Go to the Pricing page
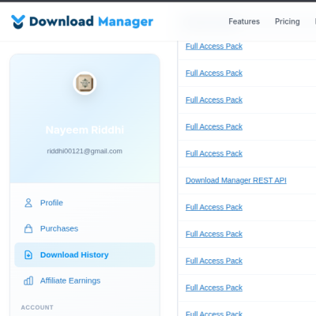Viewport: 316px width, 316px height. 288,21
